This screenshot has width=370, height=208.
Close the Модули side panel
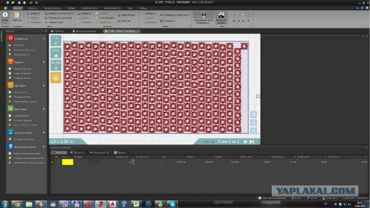(46, 31)
